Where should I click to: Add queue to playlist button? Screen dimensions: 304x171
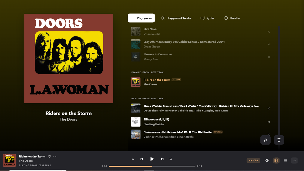tap(266, 140)
